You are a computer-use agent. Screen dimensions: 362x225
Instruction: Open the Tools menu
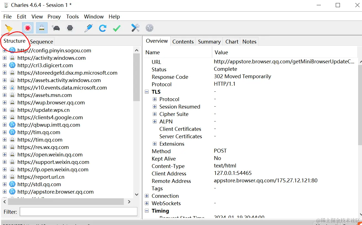pos(72,17)
